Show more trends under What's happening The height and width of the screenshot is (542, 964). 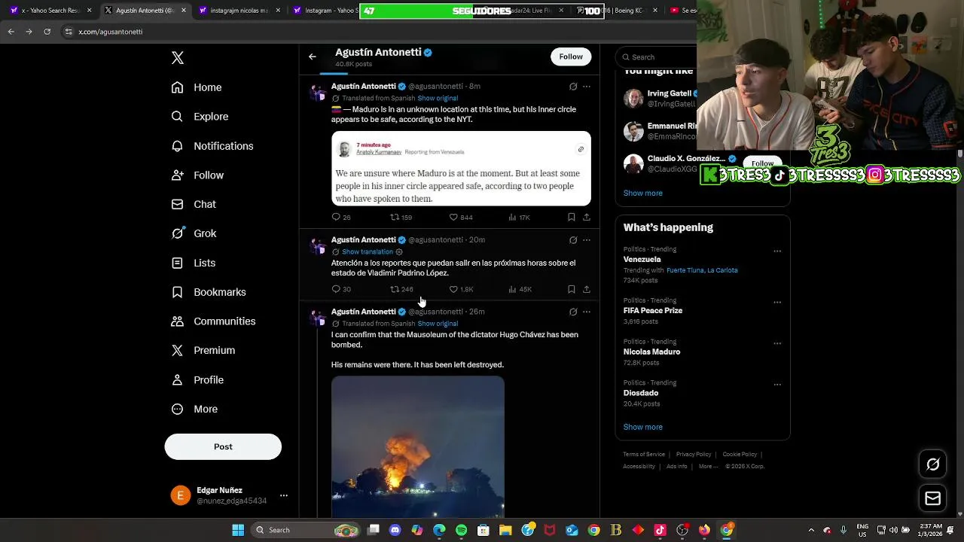[x=643, y=427]
